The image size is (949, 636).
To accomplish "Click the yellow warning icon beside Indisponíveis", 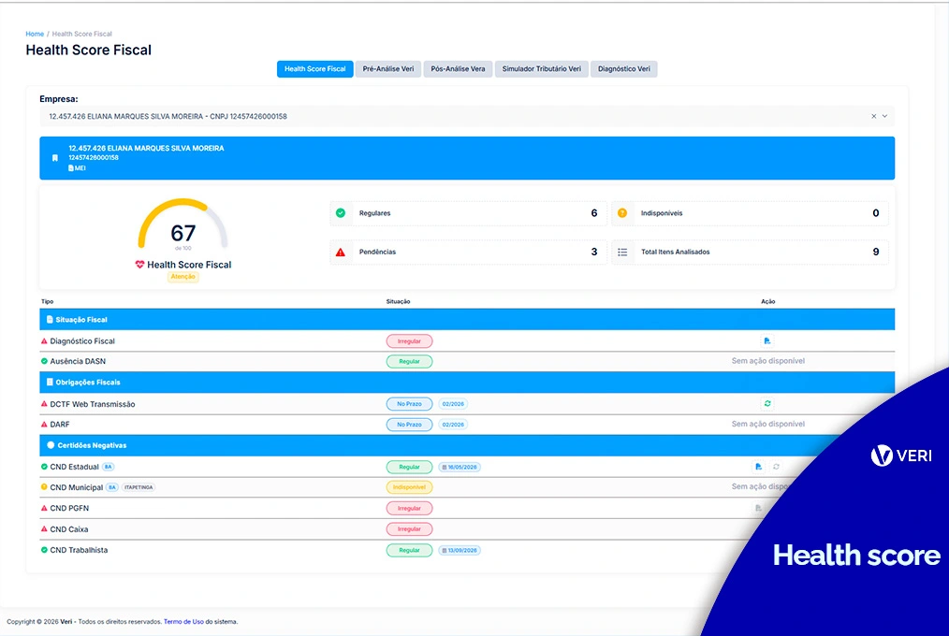I will (x=623, y=213).
